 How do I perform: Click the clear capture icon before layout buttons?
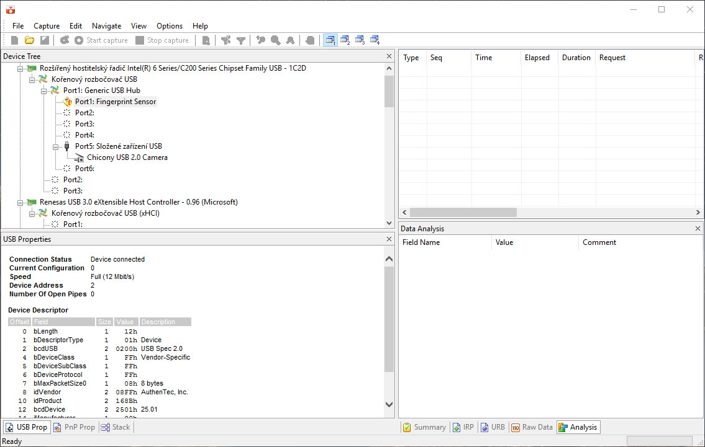click(310, 40)
